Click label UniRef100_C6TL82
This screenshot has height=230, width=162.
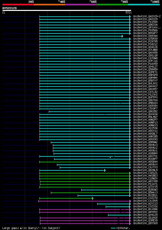(x=145, y=92)
